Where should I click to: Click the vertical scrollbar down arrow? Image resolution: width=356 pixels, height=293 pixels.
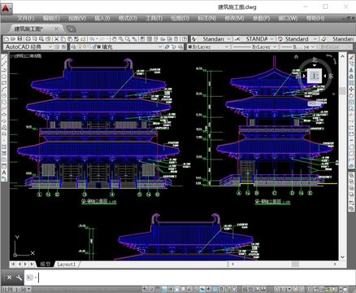[342, 256]
